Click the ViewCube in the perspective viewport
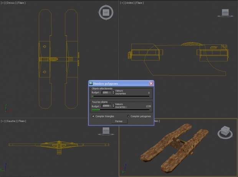Viewport: 238px width, 177px height. (x=225, y=131)
